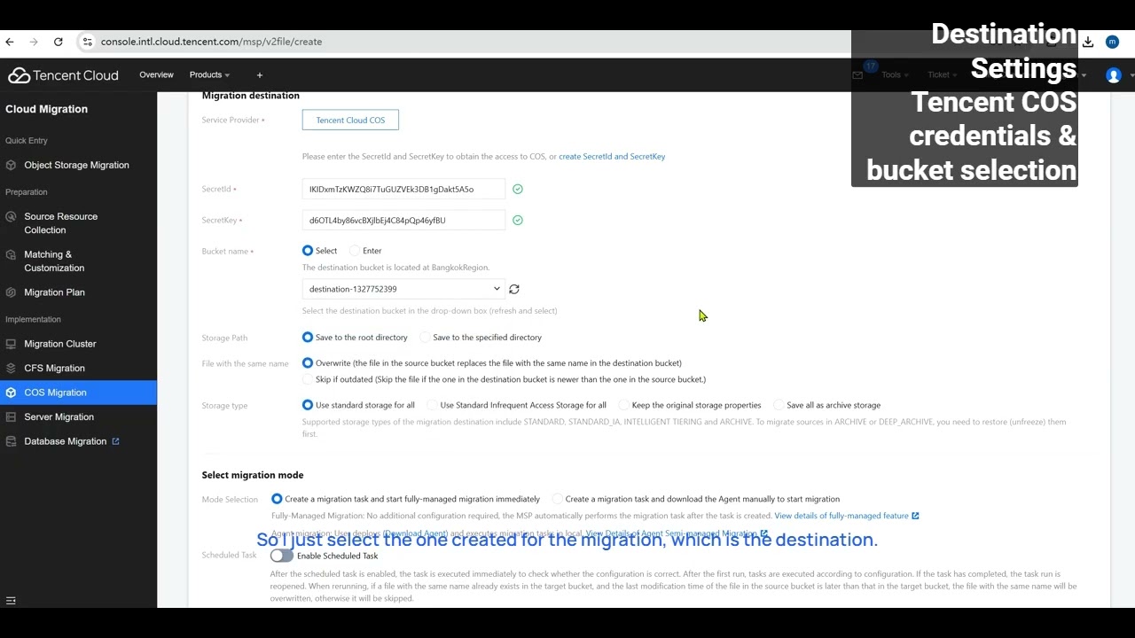Click the Cloud Migration sidebar title
This screenshot has height=638, width=1135.
[46, 109]
